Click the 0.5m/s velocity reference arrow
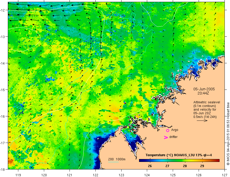 point(202,121)
